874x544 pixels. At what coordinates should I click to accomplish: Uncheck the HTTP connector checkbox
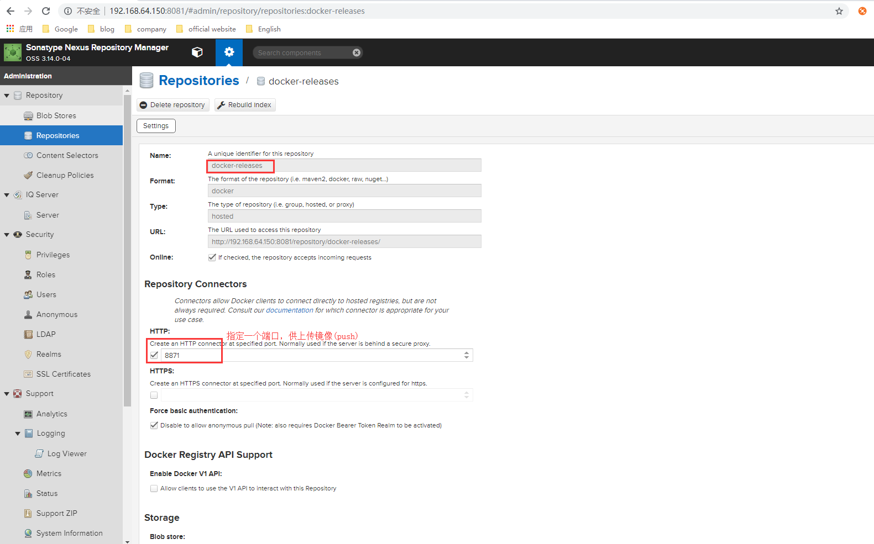click(154, 355)
